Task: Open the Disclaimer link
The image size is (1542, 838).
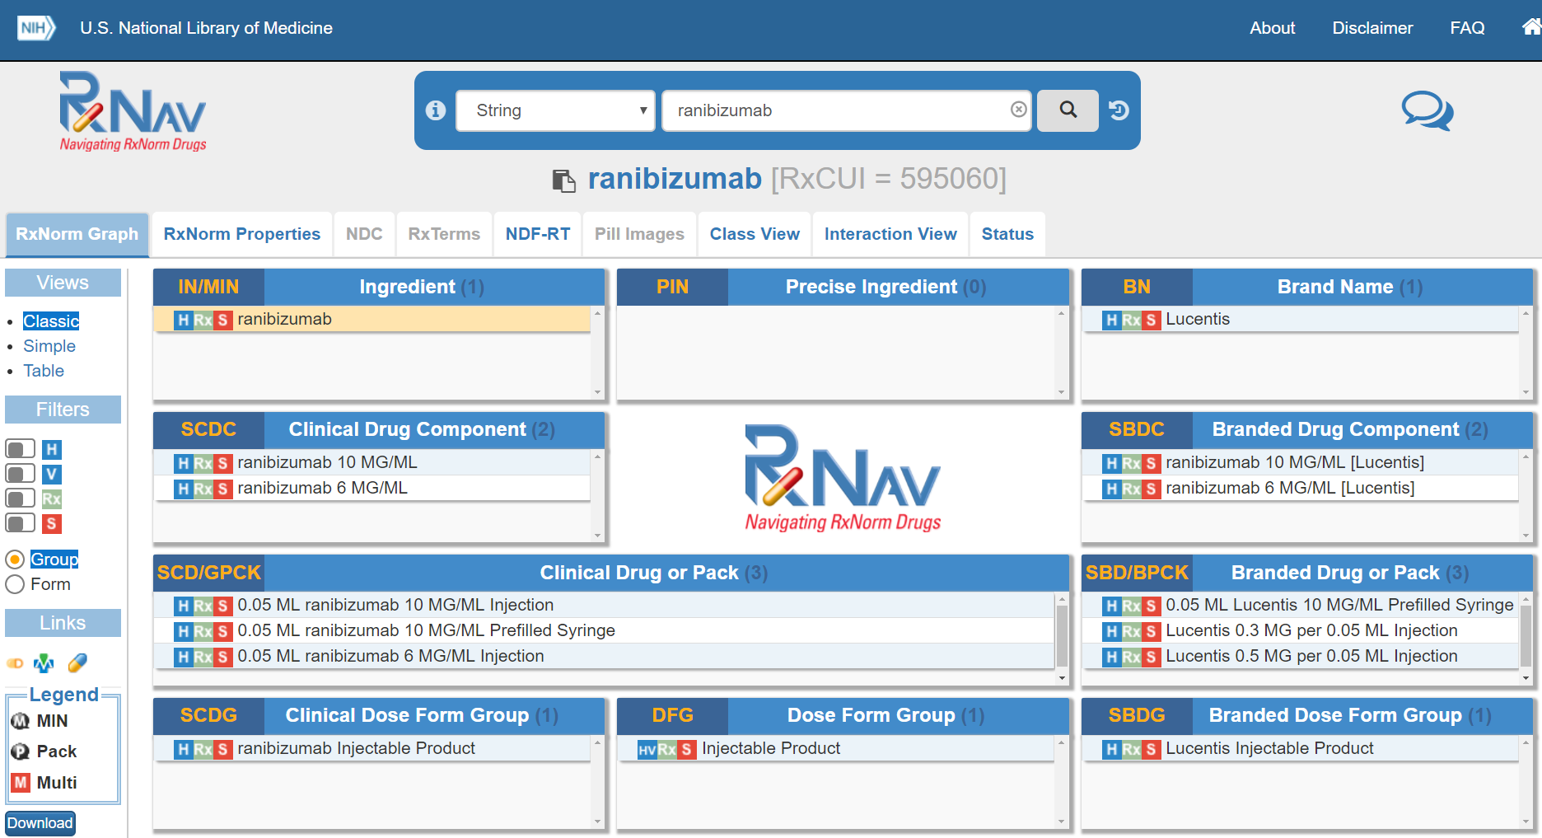Action: point(1372,28)
